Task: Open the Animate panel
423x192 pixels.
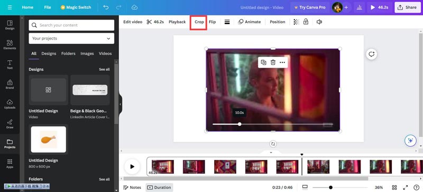Action: (x=249, y=22)
